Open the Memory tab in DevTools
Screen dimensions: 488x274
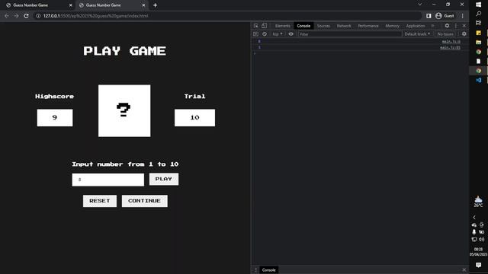click(392, 26)
